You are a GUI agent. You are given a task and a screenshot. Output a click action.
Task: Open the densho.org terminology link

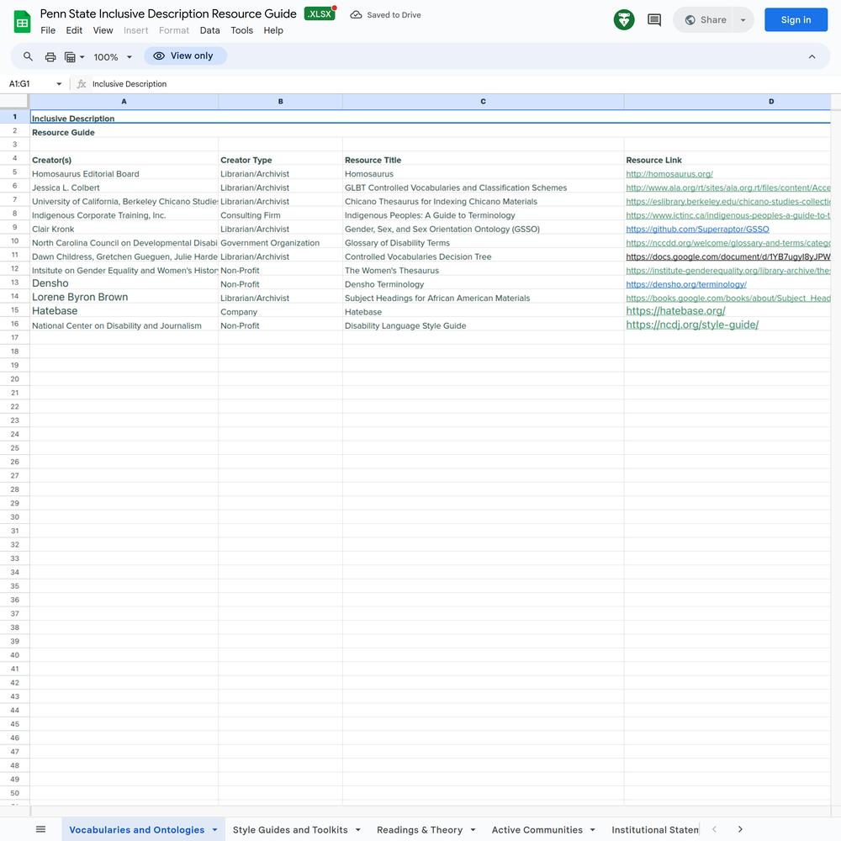click(686, 284)
